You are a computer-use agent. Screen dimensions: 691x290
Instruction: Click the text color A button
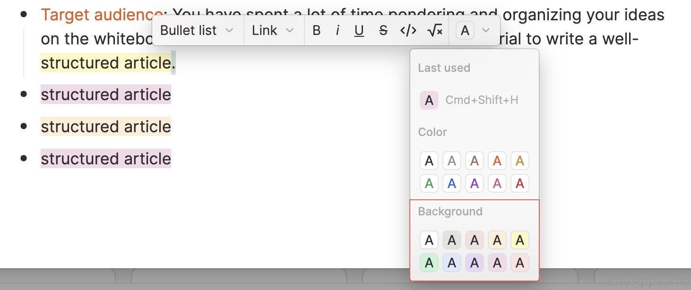click(x=465, y=31)
